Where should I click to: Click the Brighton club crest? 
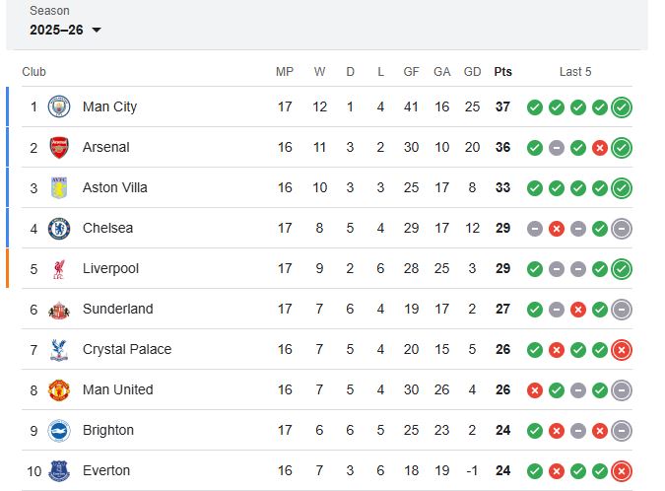point(59,430)
